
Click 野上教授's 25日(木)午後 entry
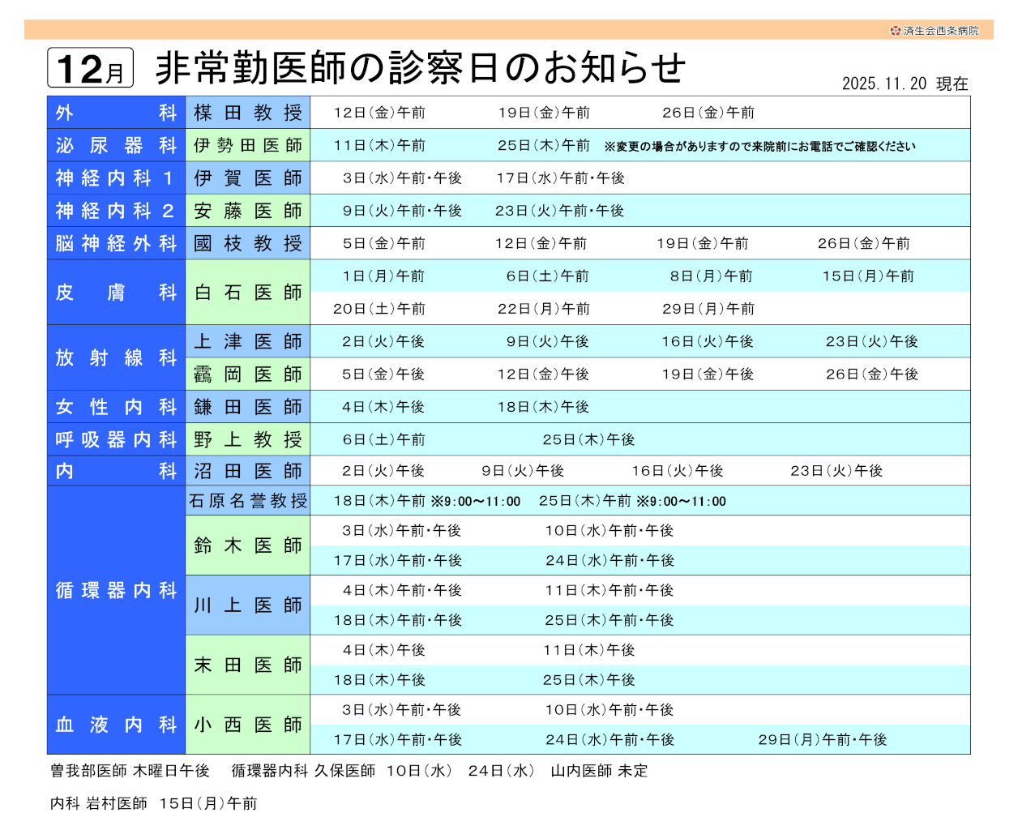588,439
